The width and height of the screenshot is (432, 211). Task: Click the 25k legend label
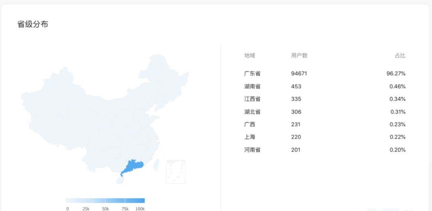click(86, 209)
